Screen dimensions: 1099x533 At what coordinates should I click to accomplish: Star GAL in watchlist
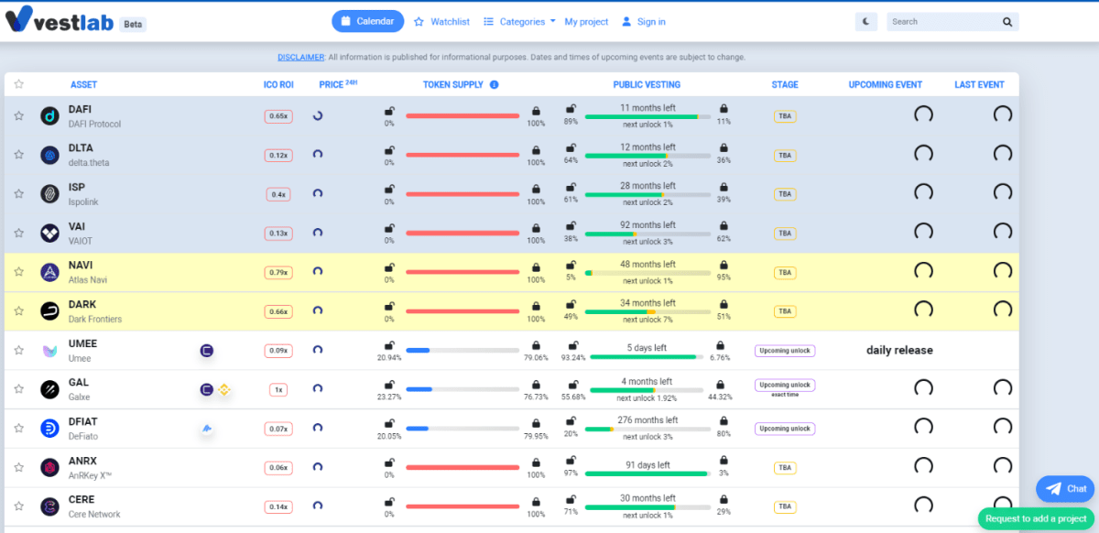click(18, 389)
